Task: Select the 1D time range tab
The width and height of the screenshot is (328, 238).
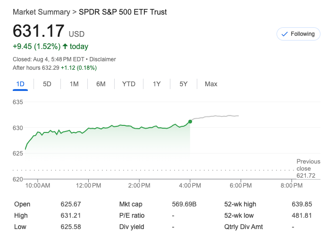Action: point(20,84)
